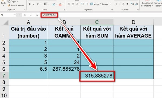Select cell containing 6.5

(29, 69)
